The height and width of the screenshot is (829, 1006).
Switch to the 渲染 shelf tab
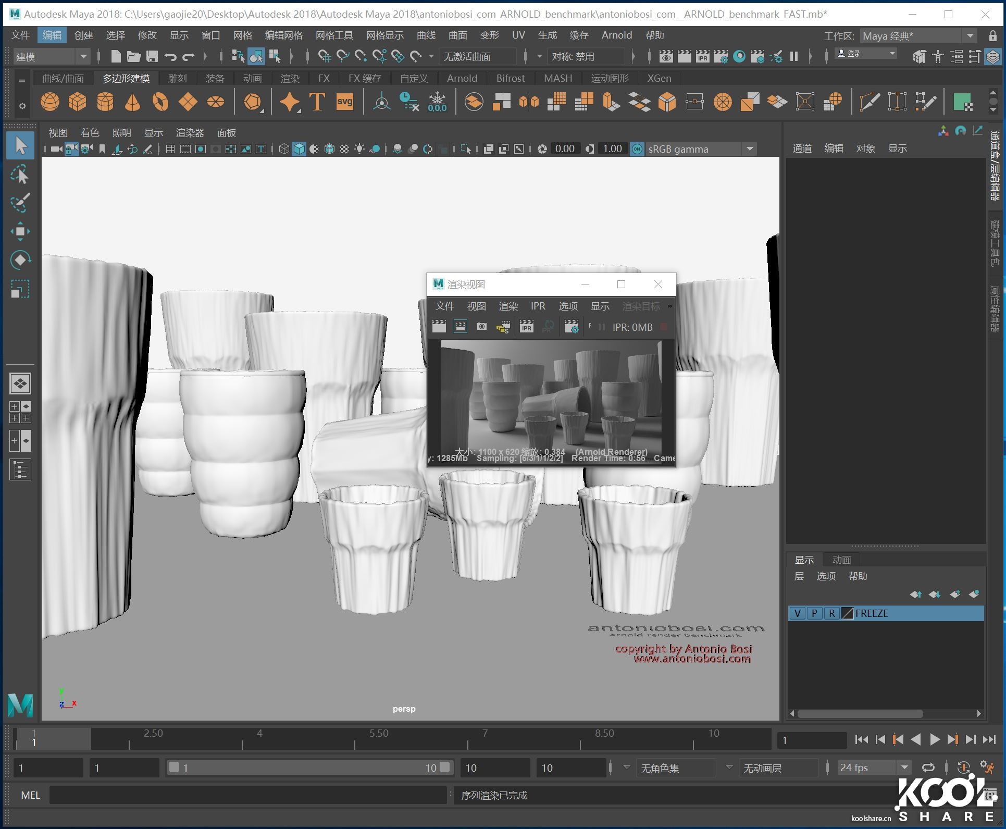pyautogui.click(x=290, y=78)
